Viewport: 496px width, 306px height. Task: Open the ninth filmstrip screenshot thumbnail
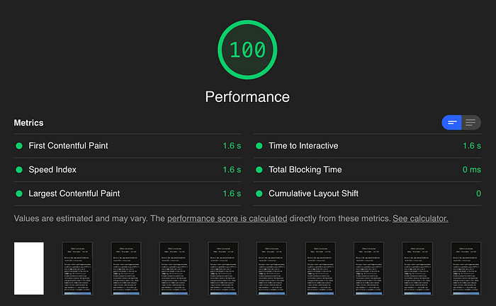click(417, 268)
